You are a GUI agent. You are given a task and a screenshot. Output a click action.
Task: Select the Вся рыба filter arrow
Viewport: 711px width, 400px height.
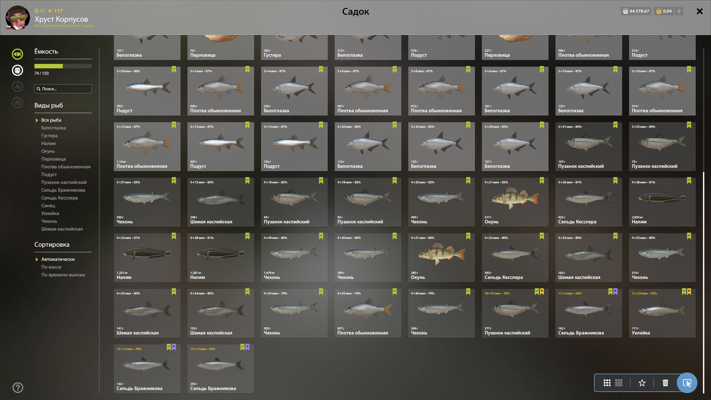37,120
